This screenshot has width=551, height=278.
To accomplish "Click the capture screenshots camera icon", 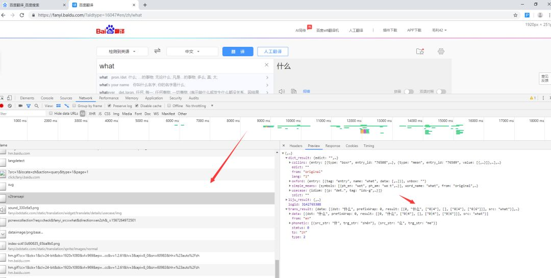I will [x=20, y=106].
